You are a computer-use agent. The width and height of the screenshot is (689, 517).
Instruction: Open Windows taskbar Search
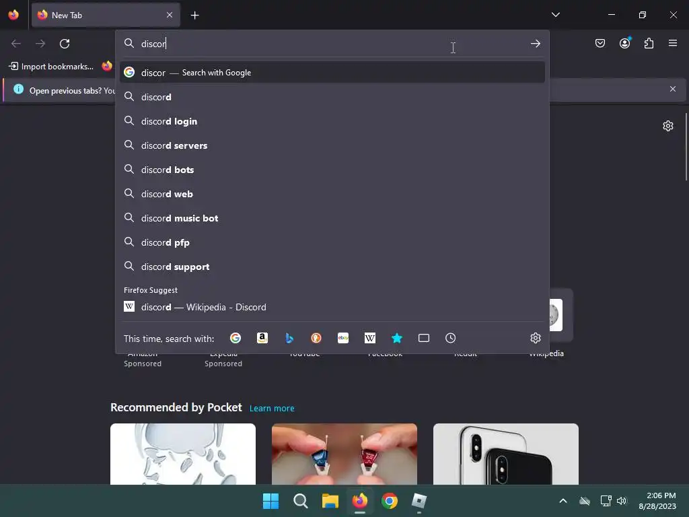301,501
